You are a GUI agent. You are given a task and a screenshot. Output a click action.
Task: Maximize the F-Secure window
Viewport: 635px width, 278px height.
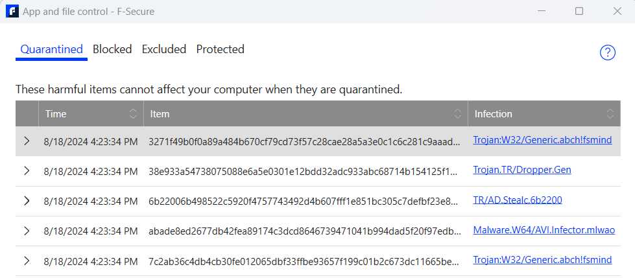(579, 11)
